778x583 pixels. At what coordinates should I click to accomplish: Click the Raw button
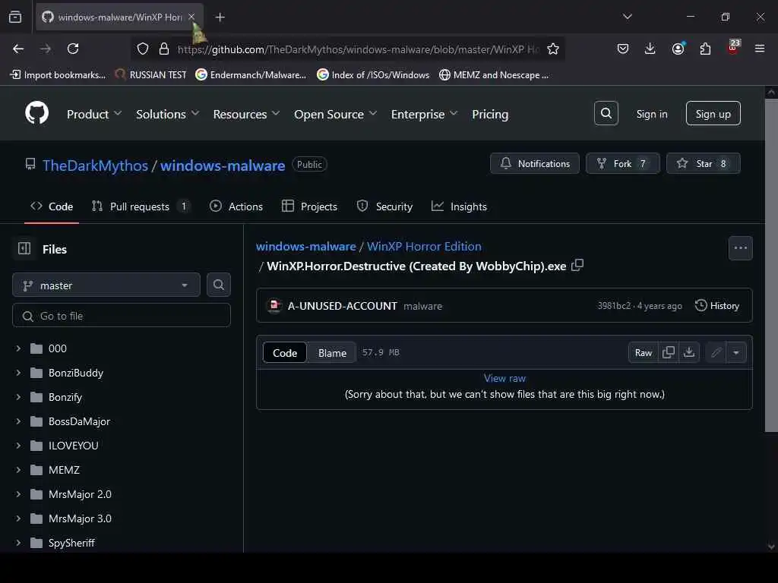tap(643, 352)
